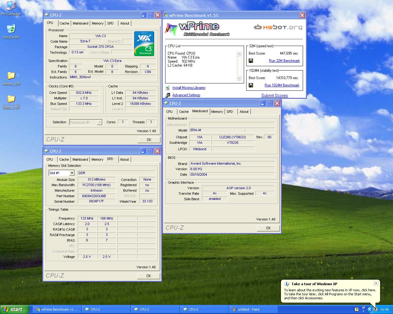Click the system clock showing 16:46
Image resolution: width=393 pixels, height=314 pixels.
384,309
